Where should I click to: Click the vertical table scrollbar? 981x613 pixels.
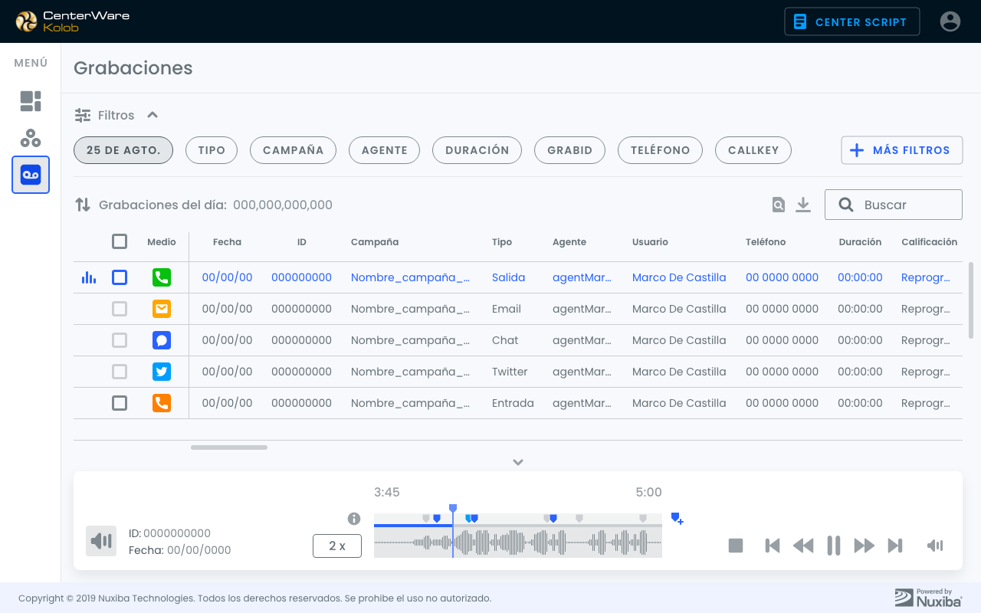971,300
